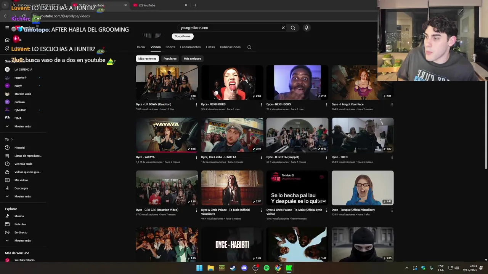Image resolution: width=488 pixels, height=274 pixels.
Task: Open volume control in system tray
Action: pos(457,268)
